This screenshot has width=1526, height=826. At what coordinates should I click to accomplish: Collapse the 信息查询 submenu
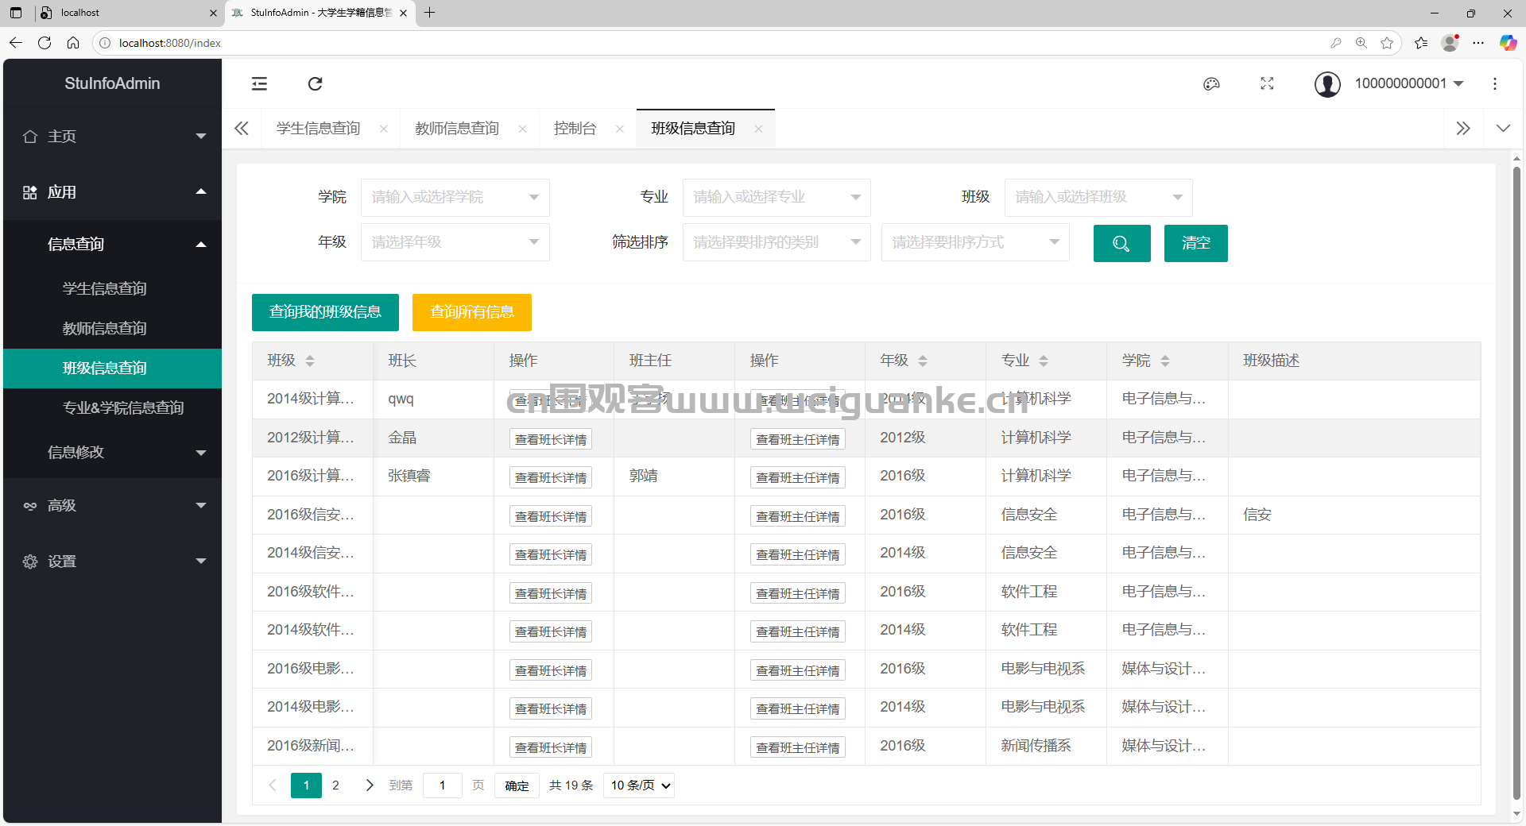pyautogui.click(x=112, y=244)
